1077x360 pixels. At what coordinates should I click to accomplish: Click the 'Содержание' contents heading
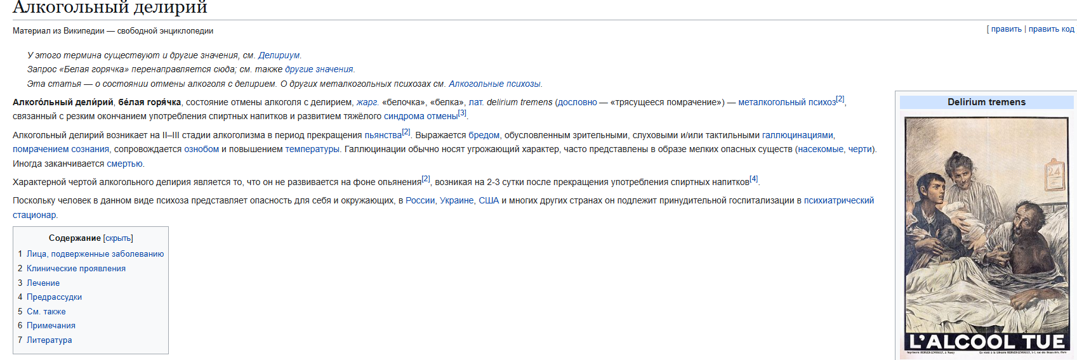pyautogui.click(x=75, y=238)
